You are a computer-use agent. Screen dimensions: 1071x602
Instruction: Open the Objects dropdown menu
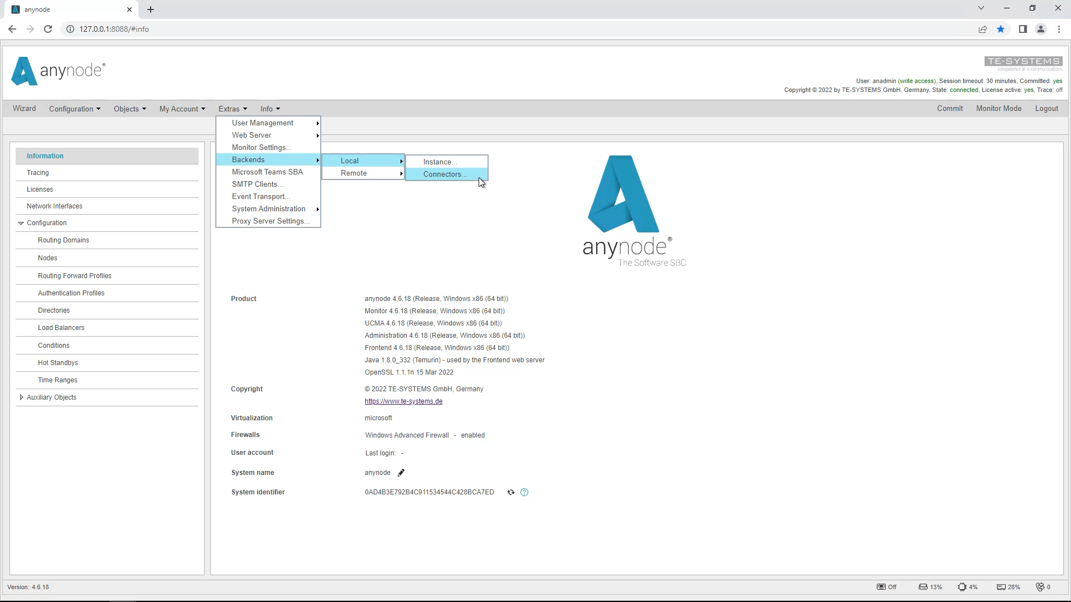(129, 109)
